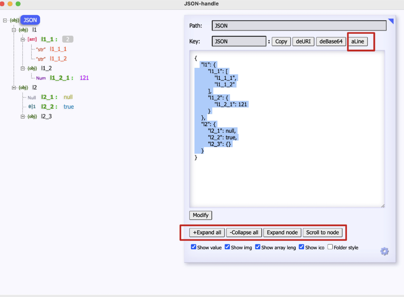Collapse the l1 object node

coord(14,30)
